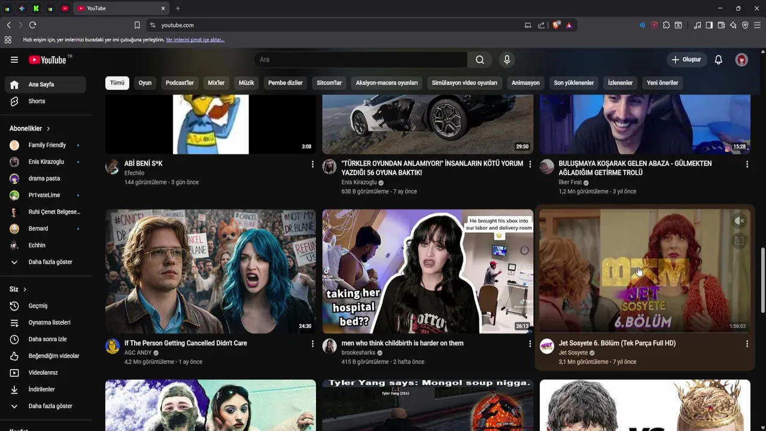Open the Family Friendly subscription channel
Image resolution: width=766 pixels, height=431 pixels.
45,145
